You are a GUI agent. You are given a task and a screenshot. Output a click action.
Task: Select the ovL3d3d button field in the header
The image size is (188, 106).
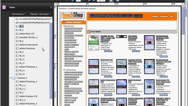click(x=138, y=16)
